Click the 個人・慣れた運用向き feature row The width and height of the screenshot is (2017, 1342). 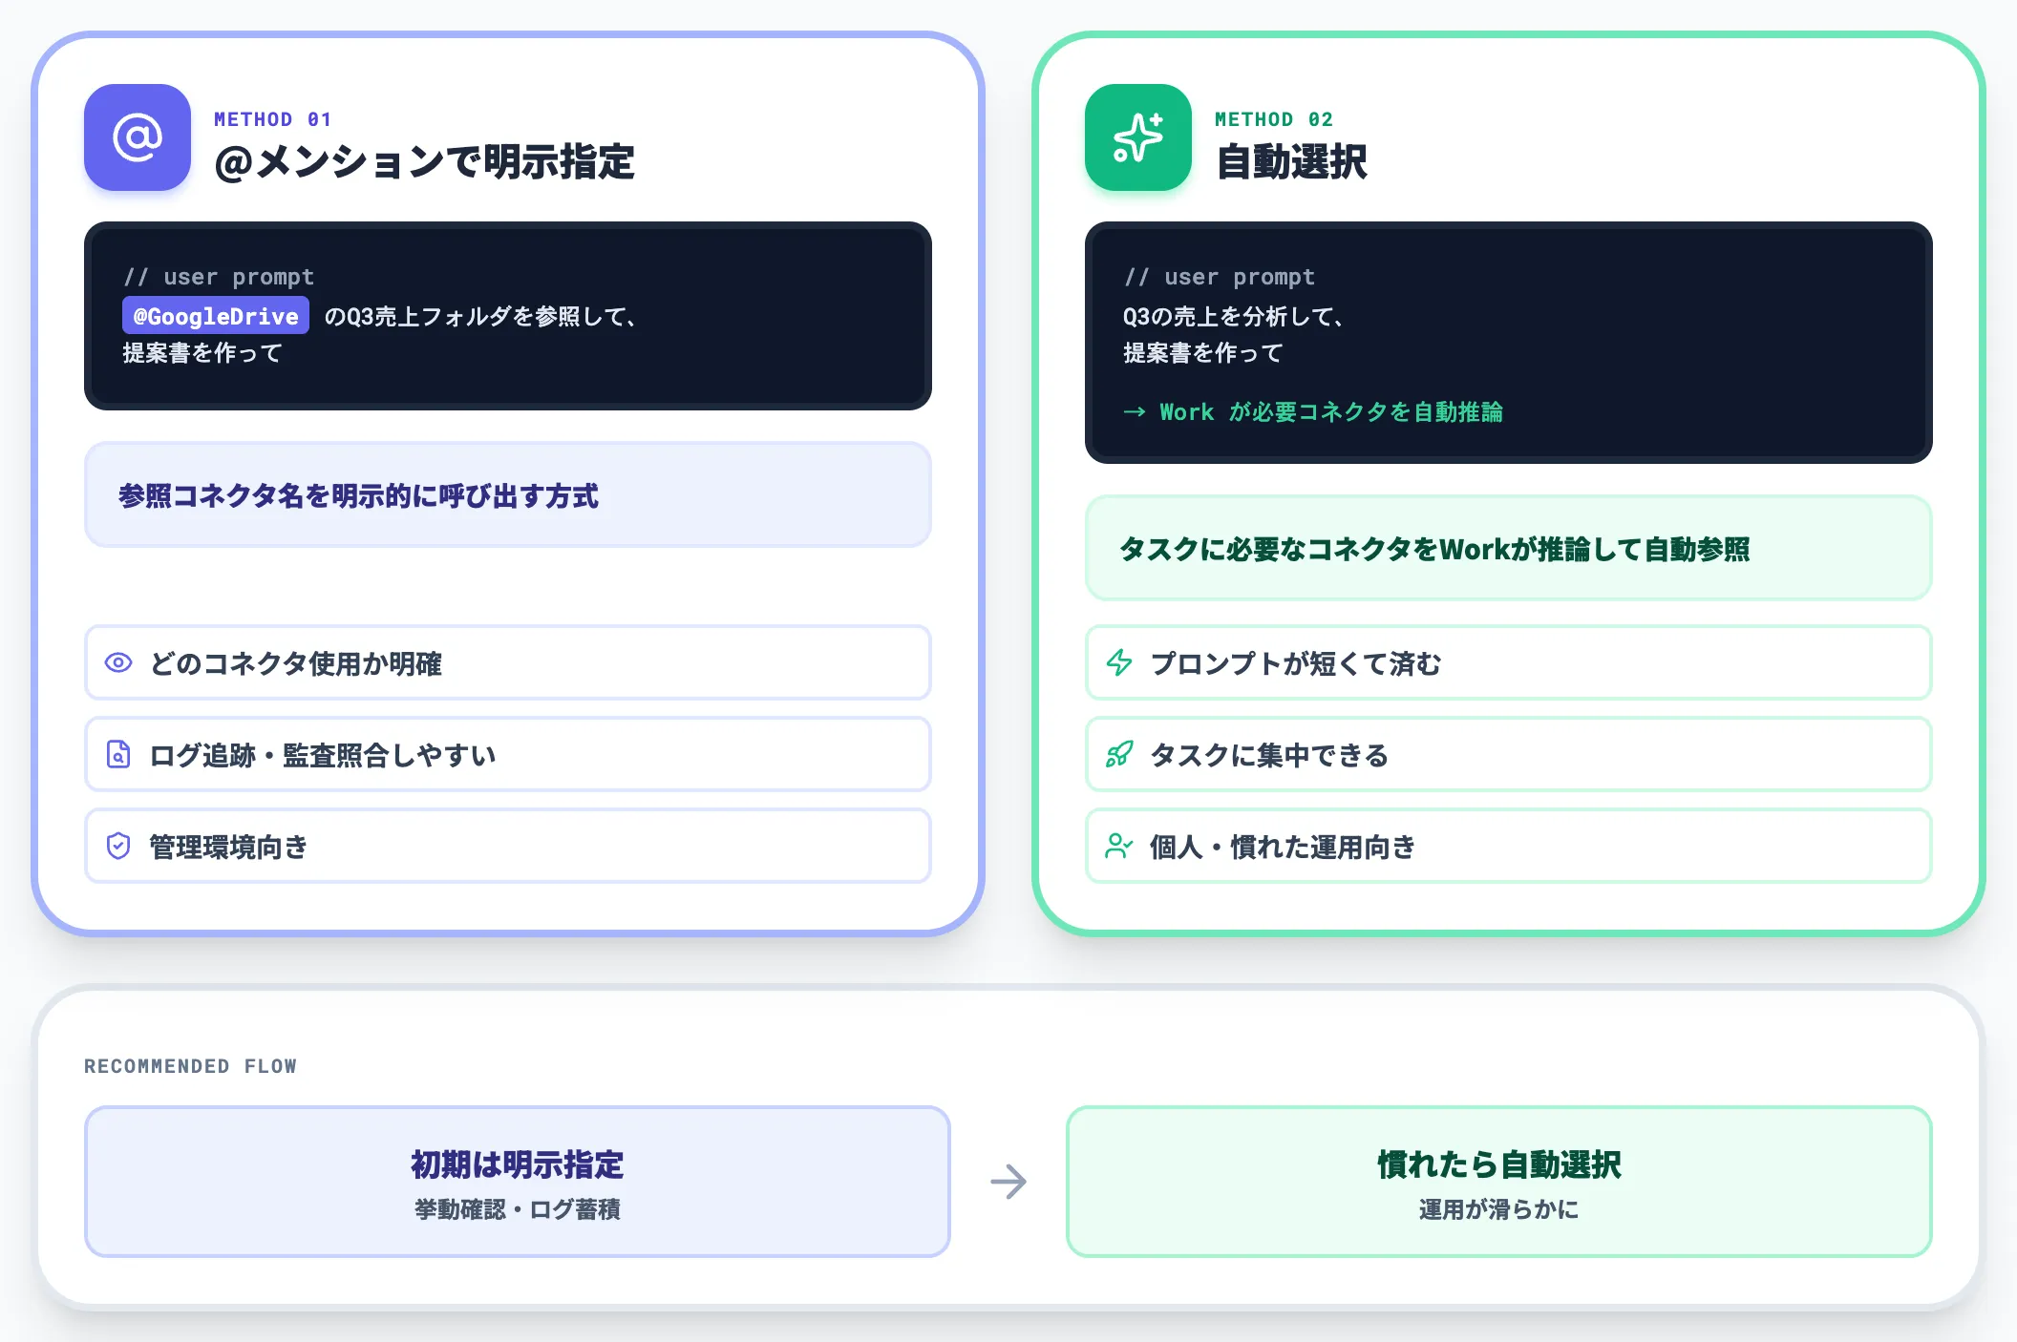[x=1509, y=846]
